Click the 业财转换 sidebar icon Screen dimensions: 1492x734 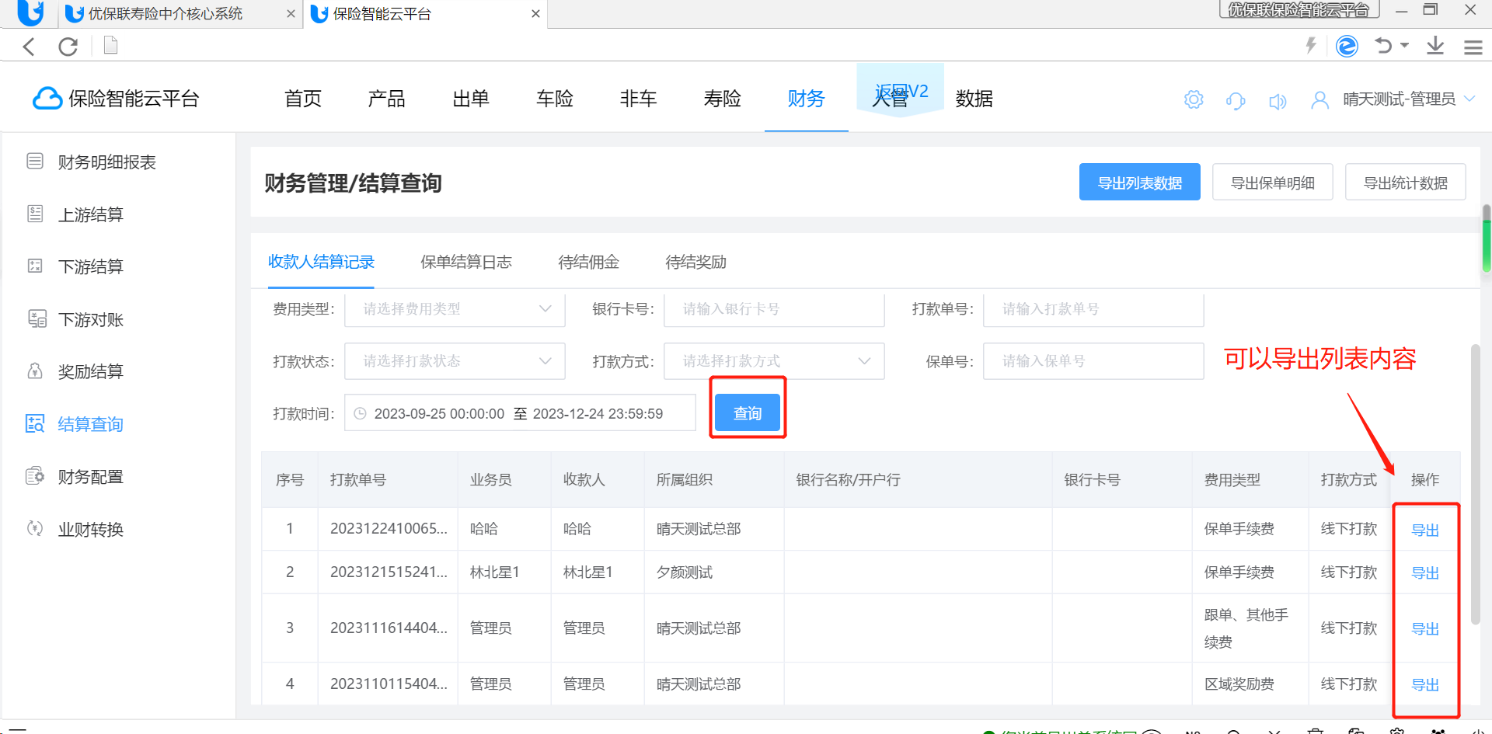pos(35,528)
